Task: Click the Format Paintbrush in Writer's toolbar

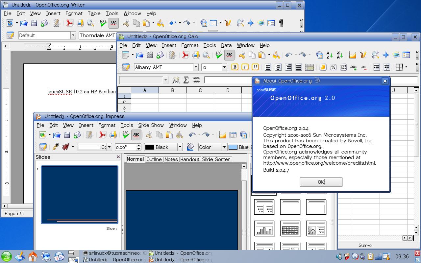Action: pyautogui.click(x=161, y=23)
